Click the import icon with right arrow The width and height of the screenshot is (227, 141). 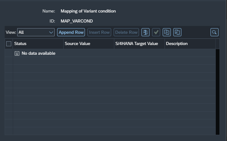pyautogui.click(x=167, y=32)
